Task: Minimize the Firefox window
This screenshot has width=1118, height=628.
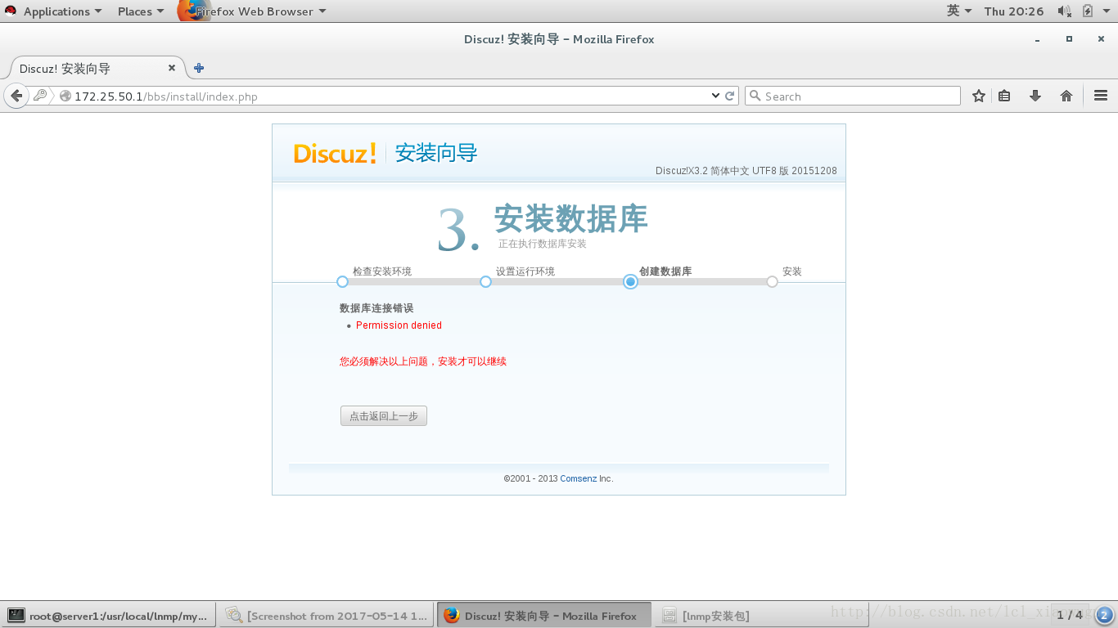Action: pos(1038,39)
